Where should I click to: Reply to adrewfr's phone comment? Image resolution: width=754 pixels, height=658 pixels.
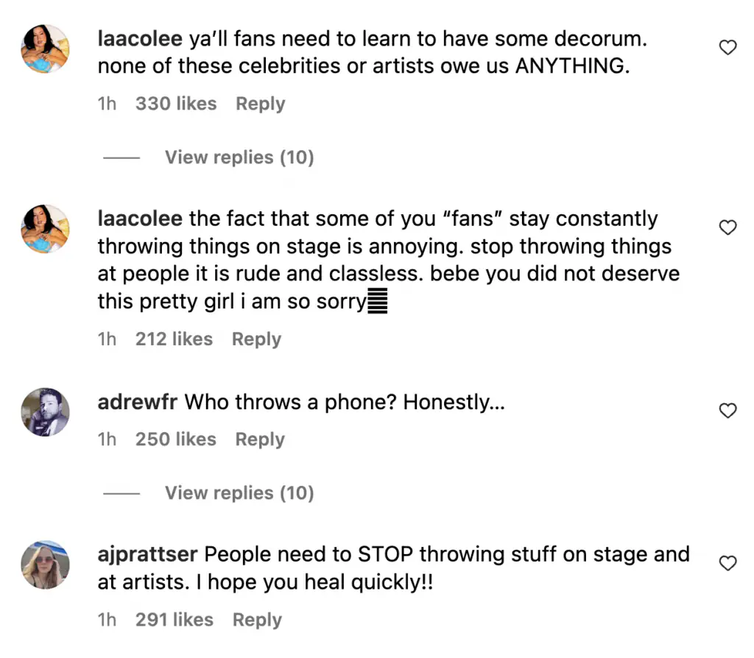click(260, 439)
